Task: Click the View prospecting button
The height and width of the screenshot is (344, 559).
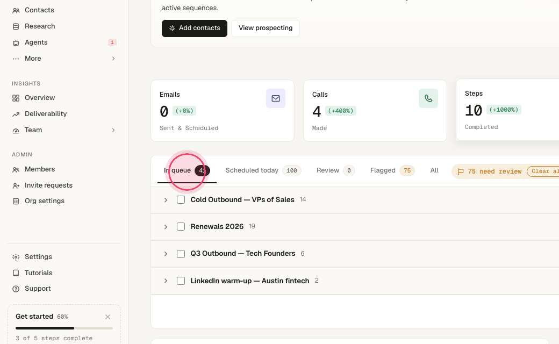Action: [266, 28]
